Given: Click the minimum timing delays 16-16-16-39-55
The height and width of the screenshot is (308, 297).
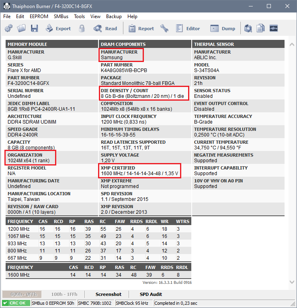Looking at the screenshot, I should (118, 135).
